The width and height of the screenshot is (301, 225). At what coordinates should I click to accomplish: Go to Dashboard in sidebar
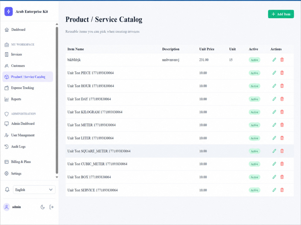click(27, 30)
